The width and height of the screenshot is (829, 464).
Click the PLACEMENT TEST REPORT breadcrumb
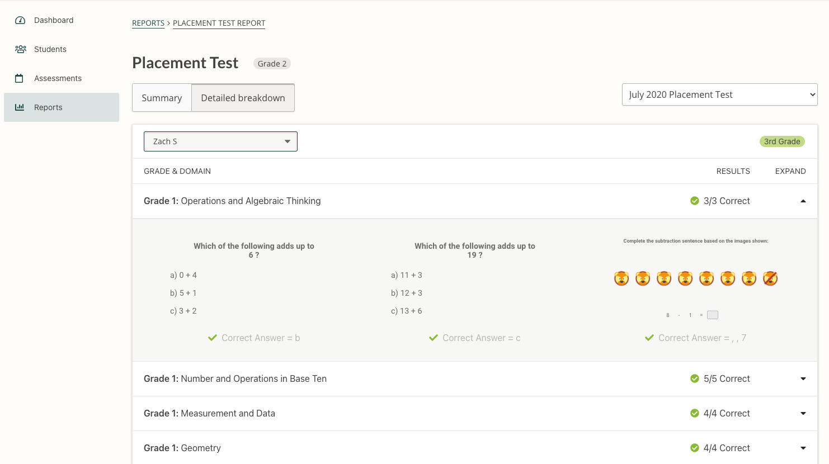click(219, 23)
